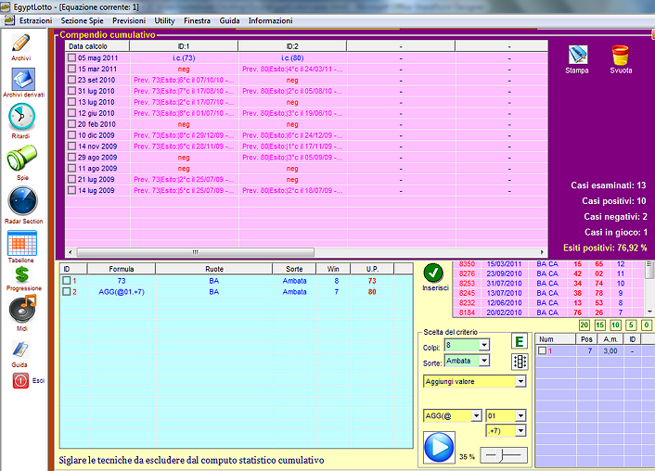This screenshot has width=655, height=471.
Task: Click the Svuota bin icon
Action: 621,55
